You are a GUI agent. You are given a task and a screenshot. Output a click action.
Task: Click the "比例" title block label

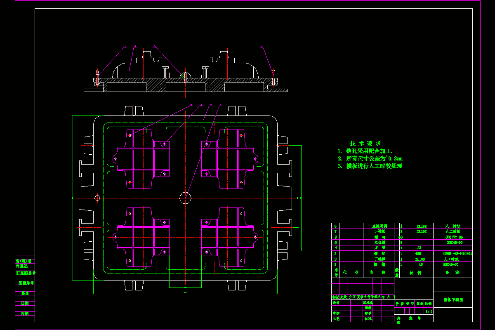click(x=429, y=303)
